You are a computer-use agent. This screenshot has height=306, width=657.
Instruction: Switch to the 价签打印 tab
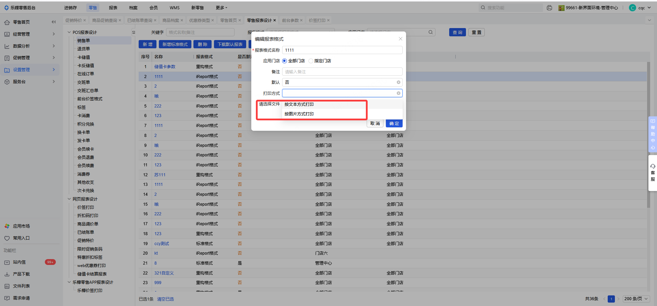(x=317, y=20)
